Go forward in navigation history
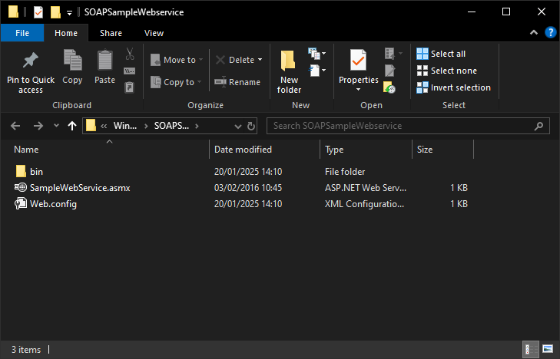Screen dimensions: 560x359 [38, 126]
